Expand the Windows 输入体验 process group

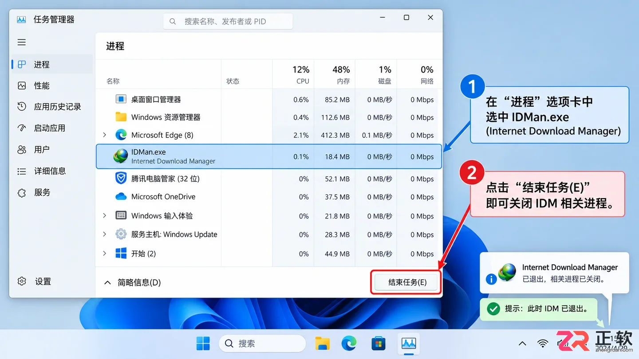click(105, 216)
